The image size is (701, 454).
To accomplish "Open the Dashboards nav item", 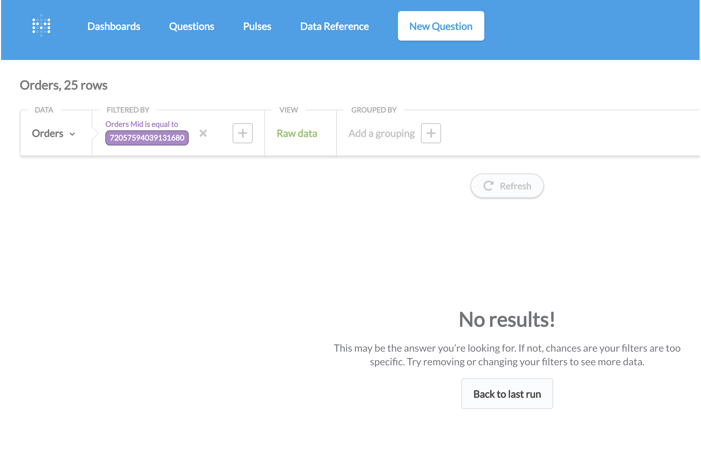I will pyautogui.click(x=114, y=26).
